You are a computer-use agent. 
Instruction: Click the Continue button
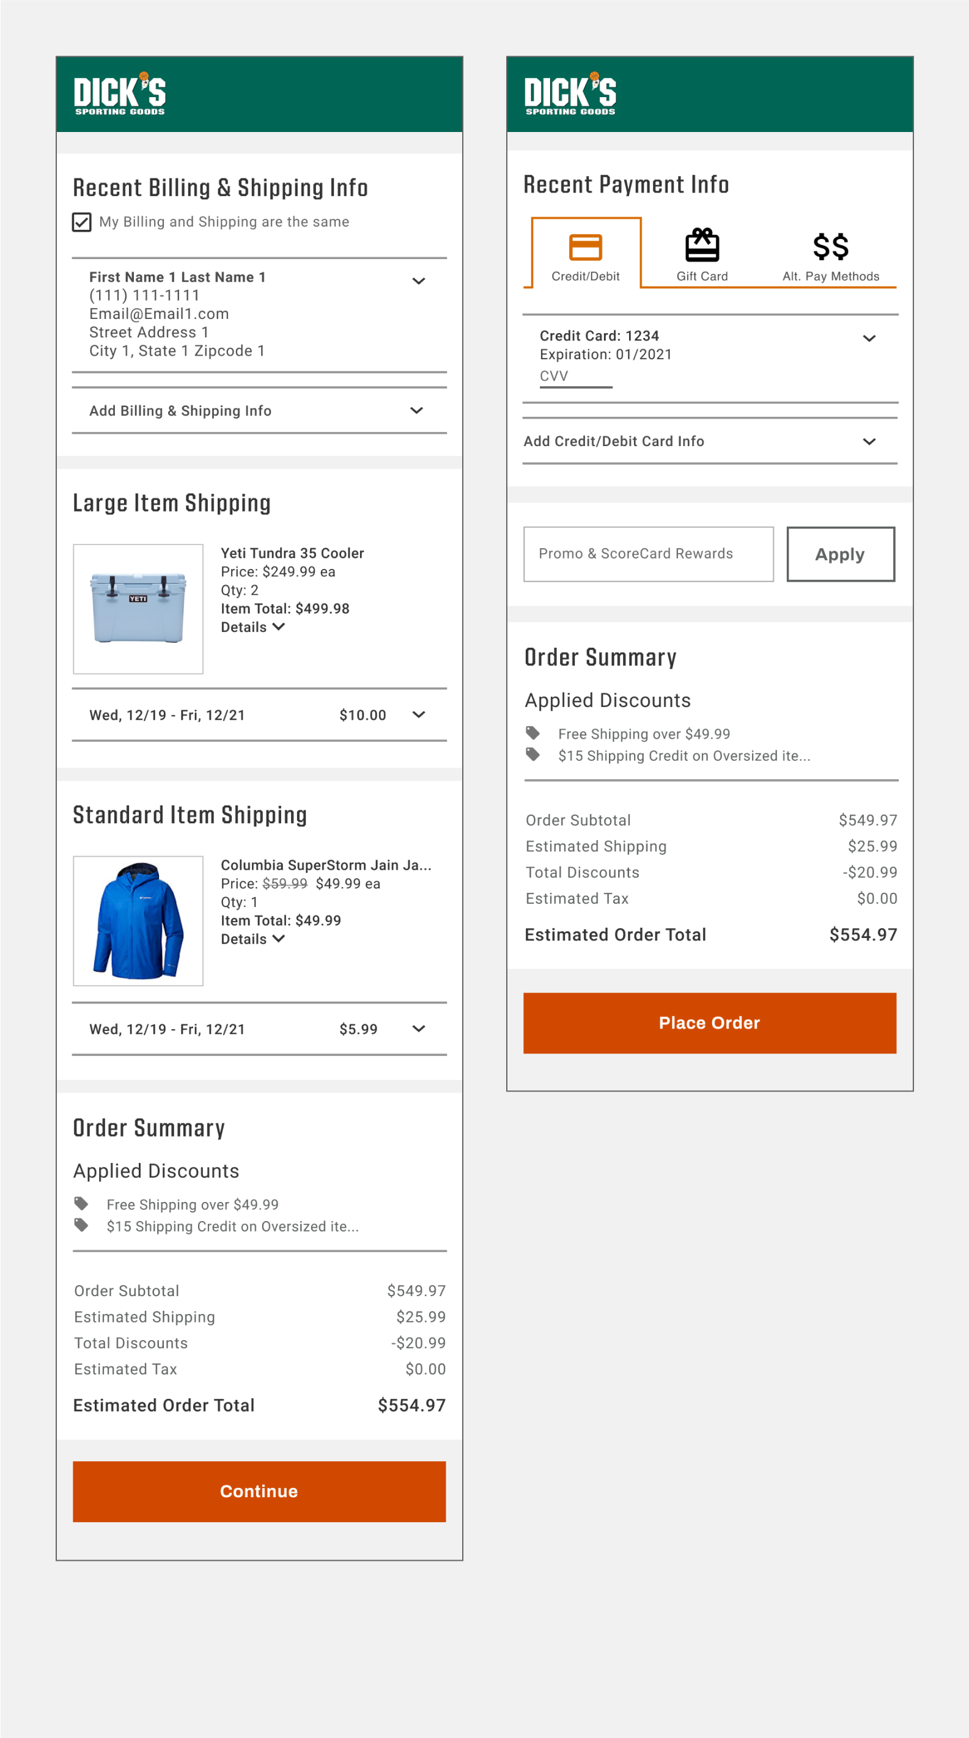[259, 1491]
